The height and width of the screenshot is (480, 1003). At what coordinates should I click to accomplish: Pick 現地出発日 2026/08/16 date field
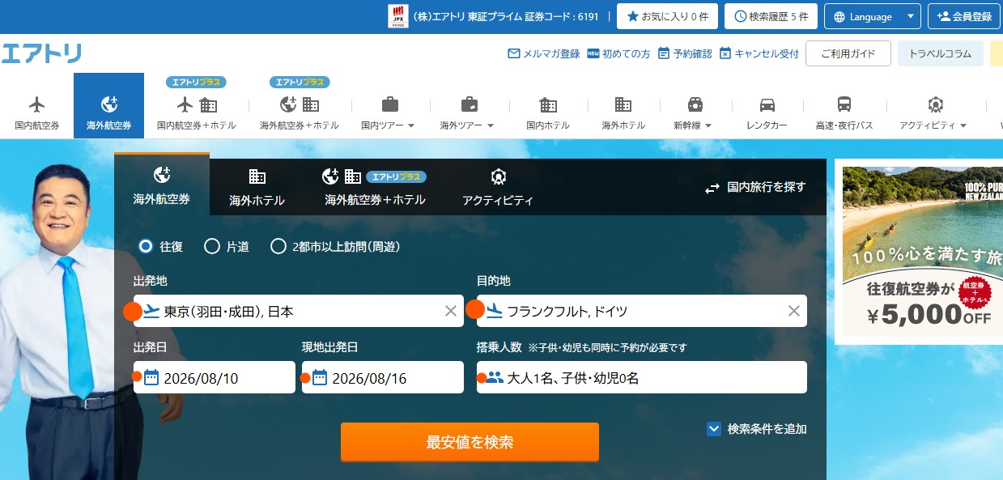point(383,377)
